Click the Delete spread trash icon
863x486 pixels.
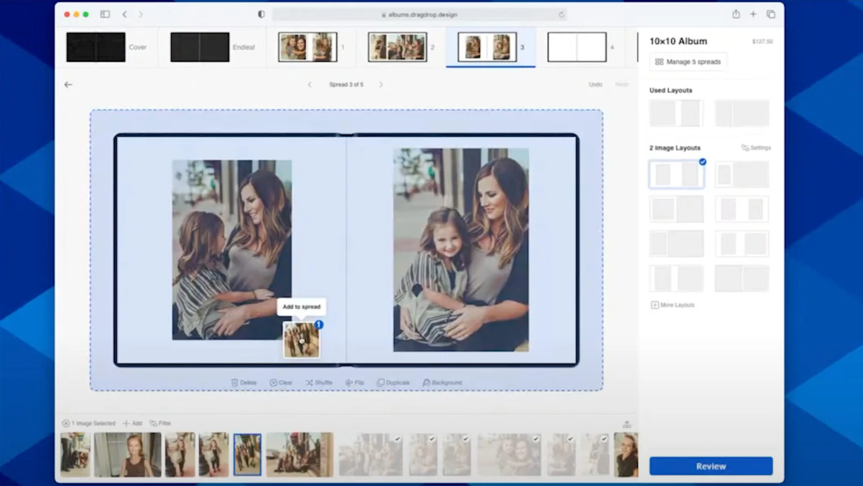click(x=235, y=382)
